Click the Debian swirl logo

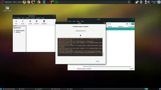point(3,2)
